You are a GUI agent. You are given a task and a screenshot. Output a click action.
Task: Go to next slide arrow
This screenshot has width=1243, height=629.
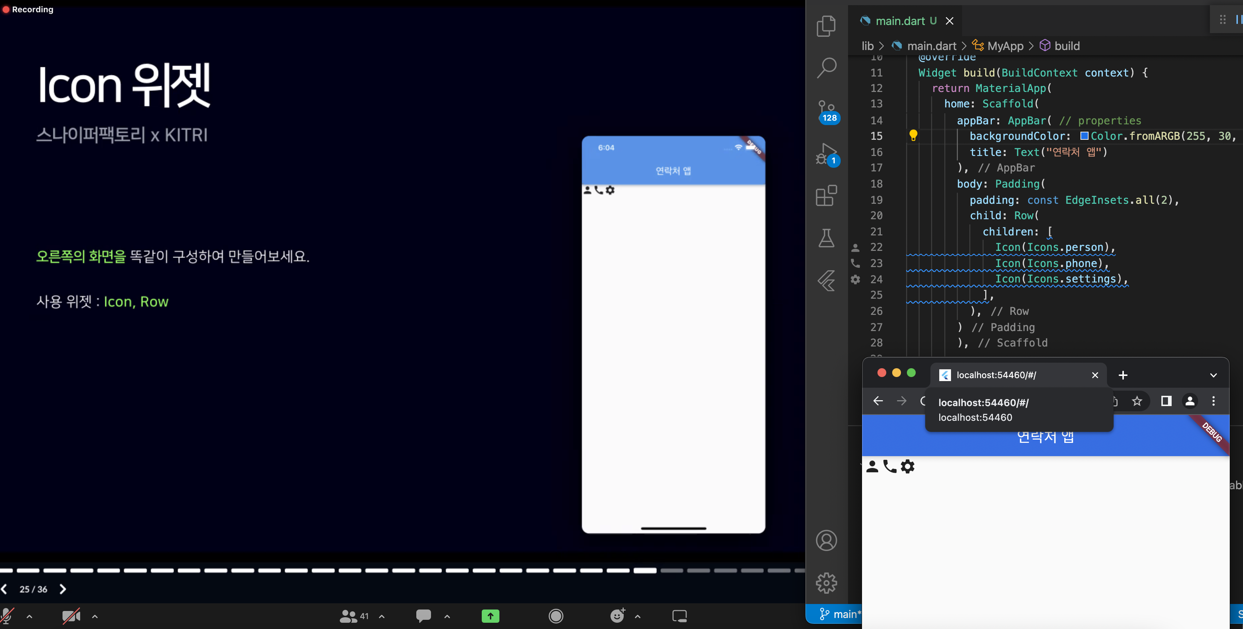[63, 589]
